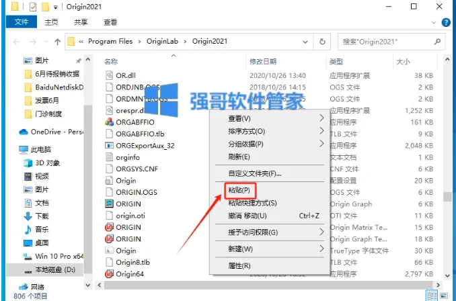Open 网络 in navigation pane
This screenshot has width=456, height=301.
[32, 287]
